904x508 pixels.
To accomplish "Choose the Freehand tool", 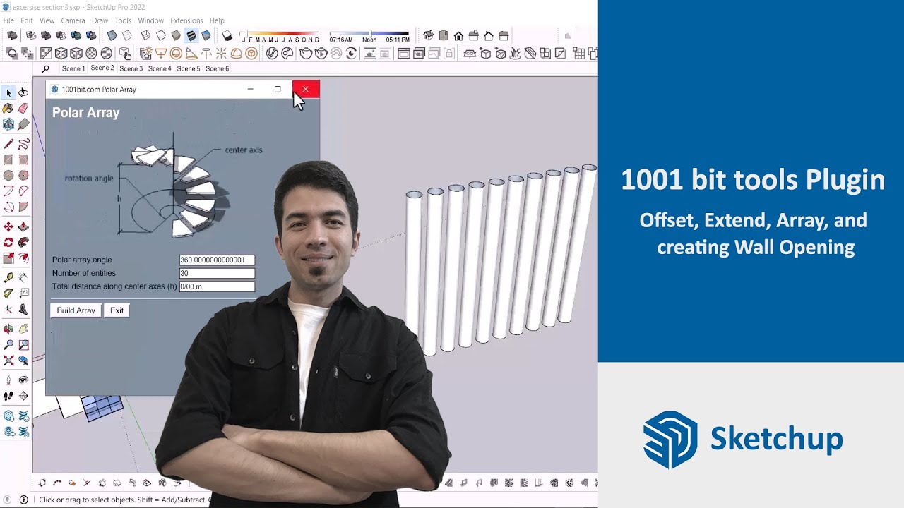I will click(23, 143).
